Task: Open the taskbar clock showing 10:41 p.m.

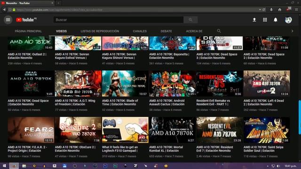Action: pos(290,166)
